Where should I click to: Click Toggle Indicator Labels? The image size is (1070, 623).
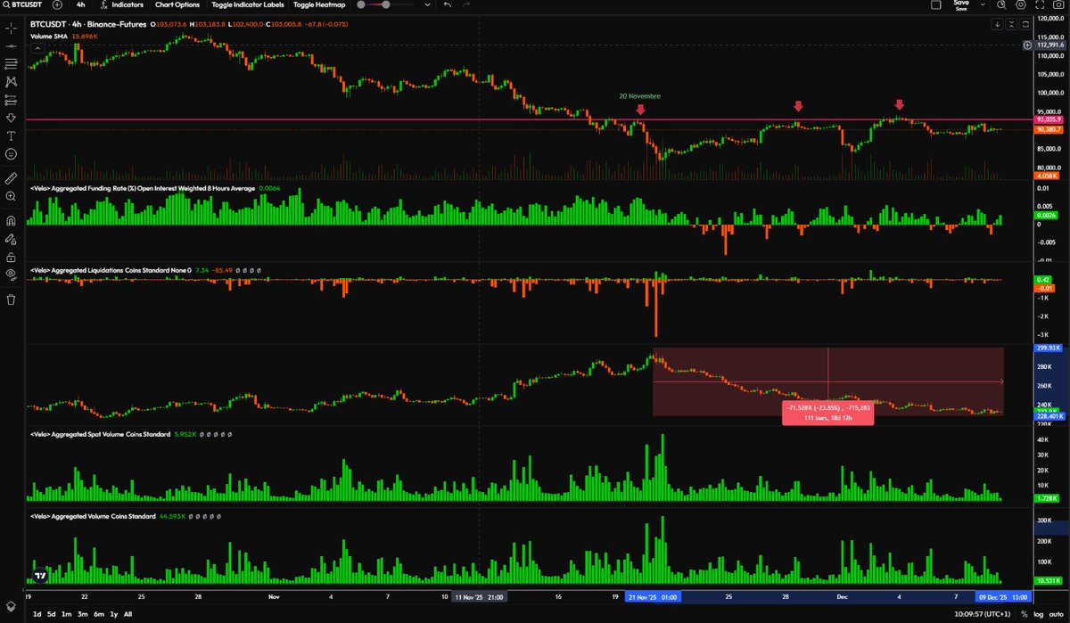pyautogui.click(x=249, y=4)
